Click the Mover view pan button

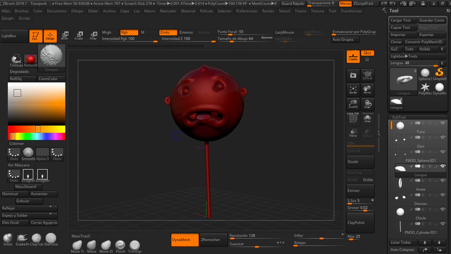click(x=368, y=90)
